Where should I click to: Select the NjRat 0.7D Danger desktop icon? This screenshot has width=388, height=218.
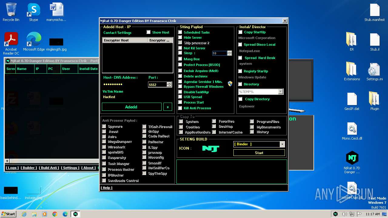point(352,162)
